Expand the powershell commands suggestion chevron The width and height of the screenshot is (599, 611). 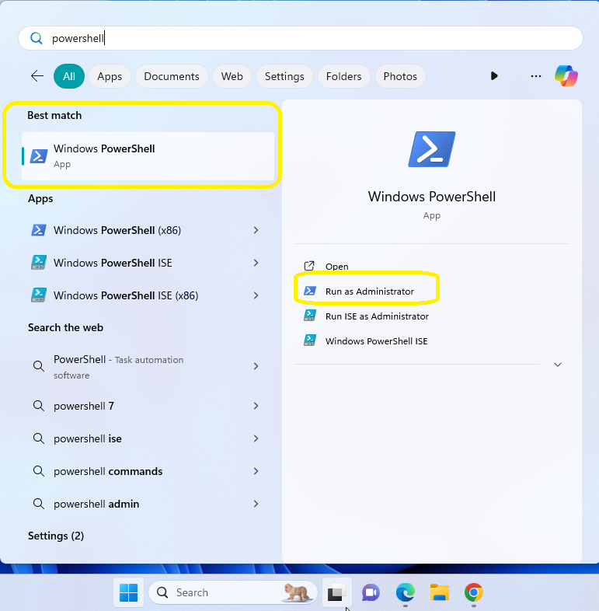[256, 471]
